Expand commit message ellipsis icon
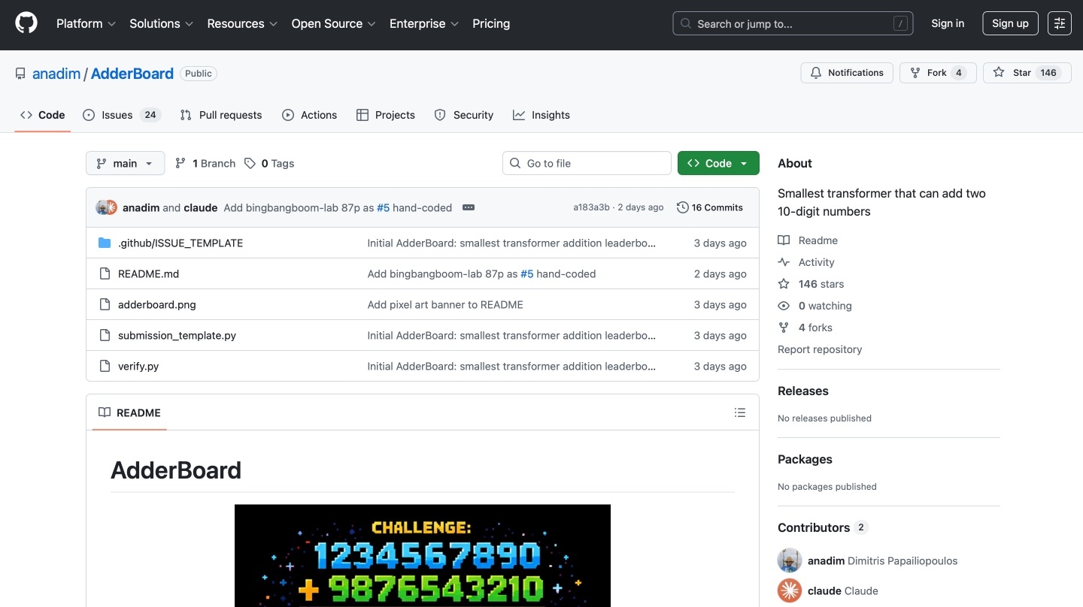Screen dimensions: 1083x607 [469, 207]
